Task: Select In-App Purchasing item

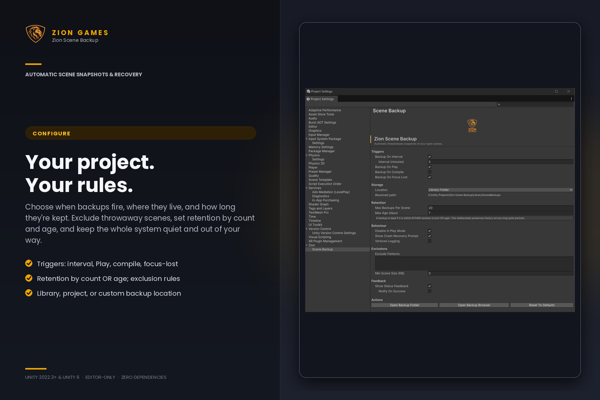Action: click(326, 200)
